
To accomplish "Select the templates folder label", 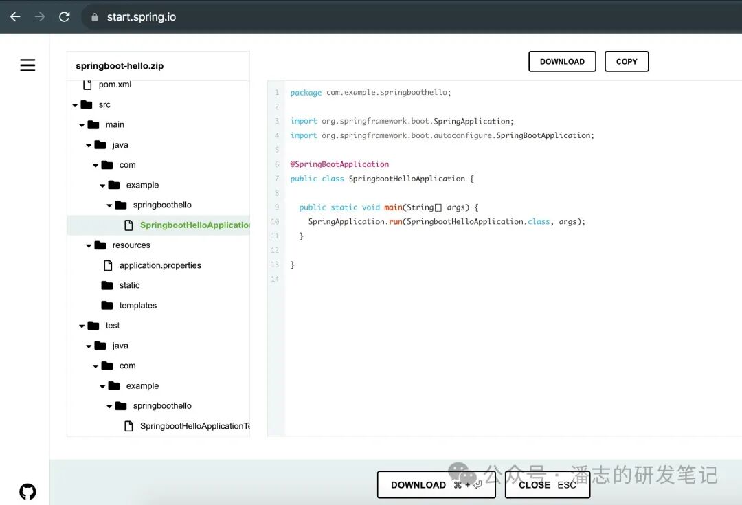I will (x=137, y=305).
